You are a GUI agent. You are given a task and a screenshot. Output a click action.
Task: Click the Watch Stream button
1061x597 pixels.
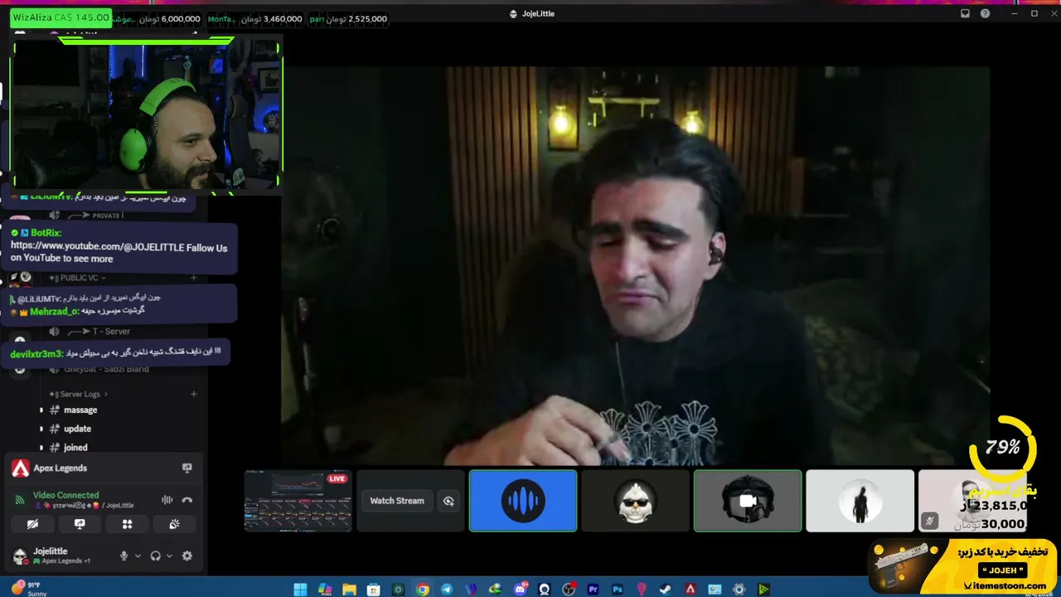(x=397, y=501)
